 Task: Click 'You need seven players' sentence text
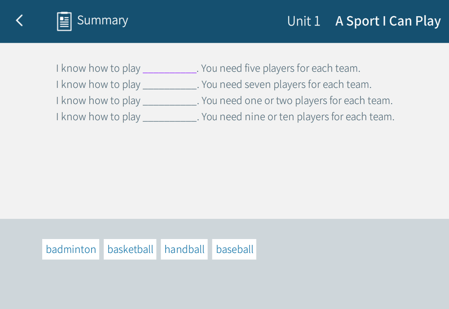tap(286, 85)
